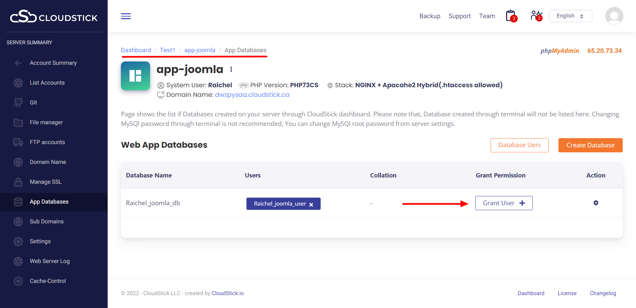
Task: Remove Raichel_joomla_user with the x icon
Action: coord(311,204)
